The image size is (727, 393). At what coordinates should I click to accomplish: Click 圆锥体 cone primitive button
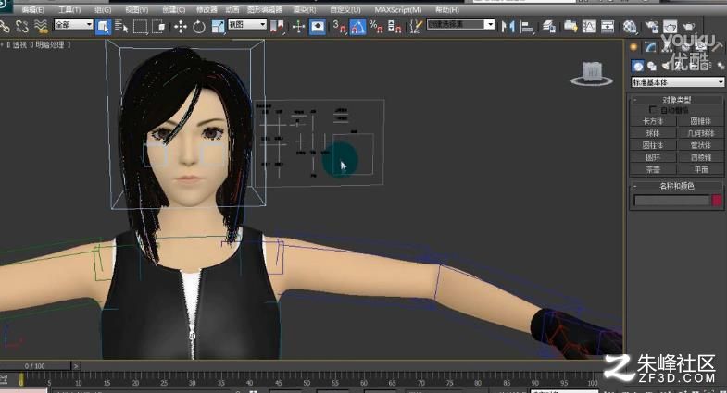point(700,121)
